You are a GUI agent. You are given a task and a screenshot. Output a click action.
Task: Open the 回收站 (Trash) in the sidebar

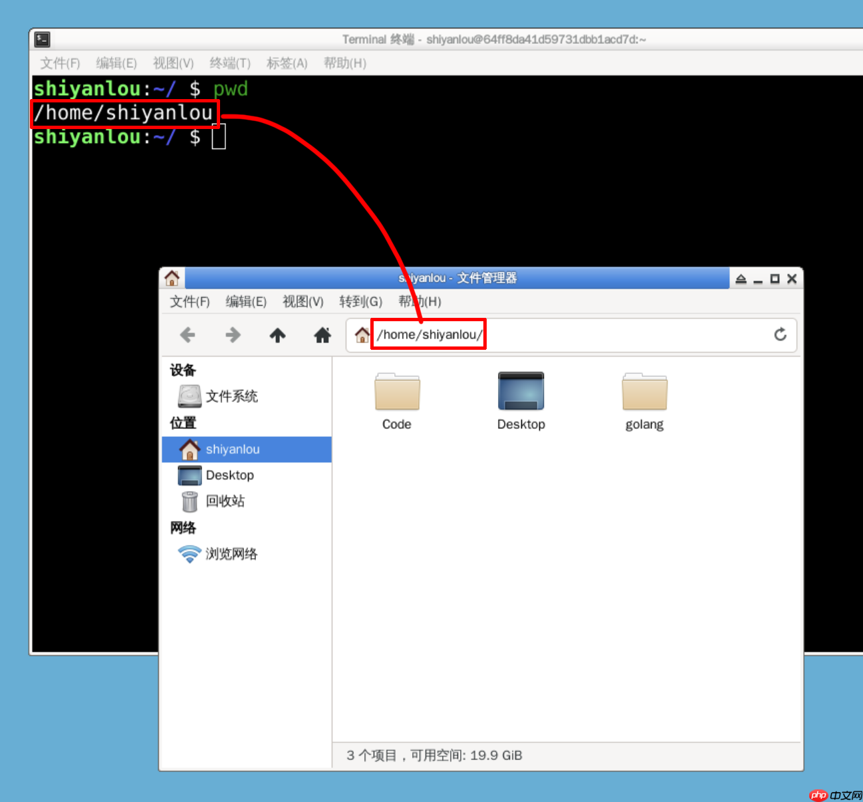[225, 501]
